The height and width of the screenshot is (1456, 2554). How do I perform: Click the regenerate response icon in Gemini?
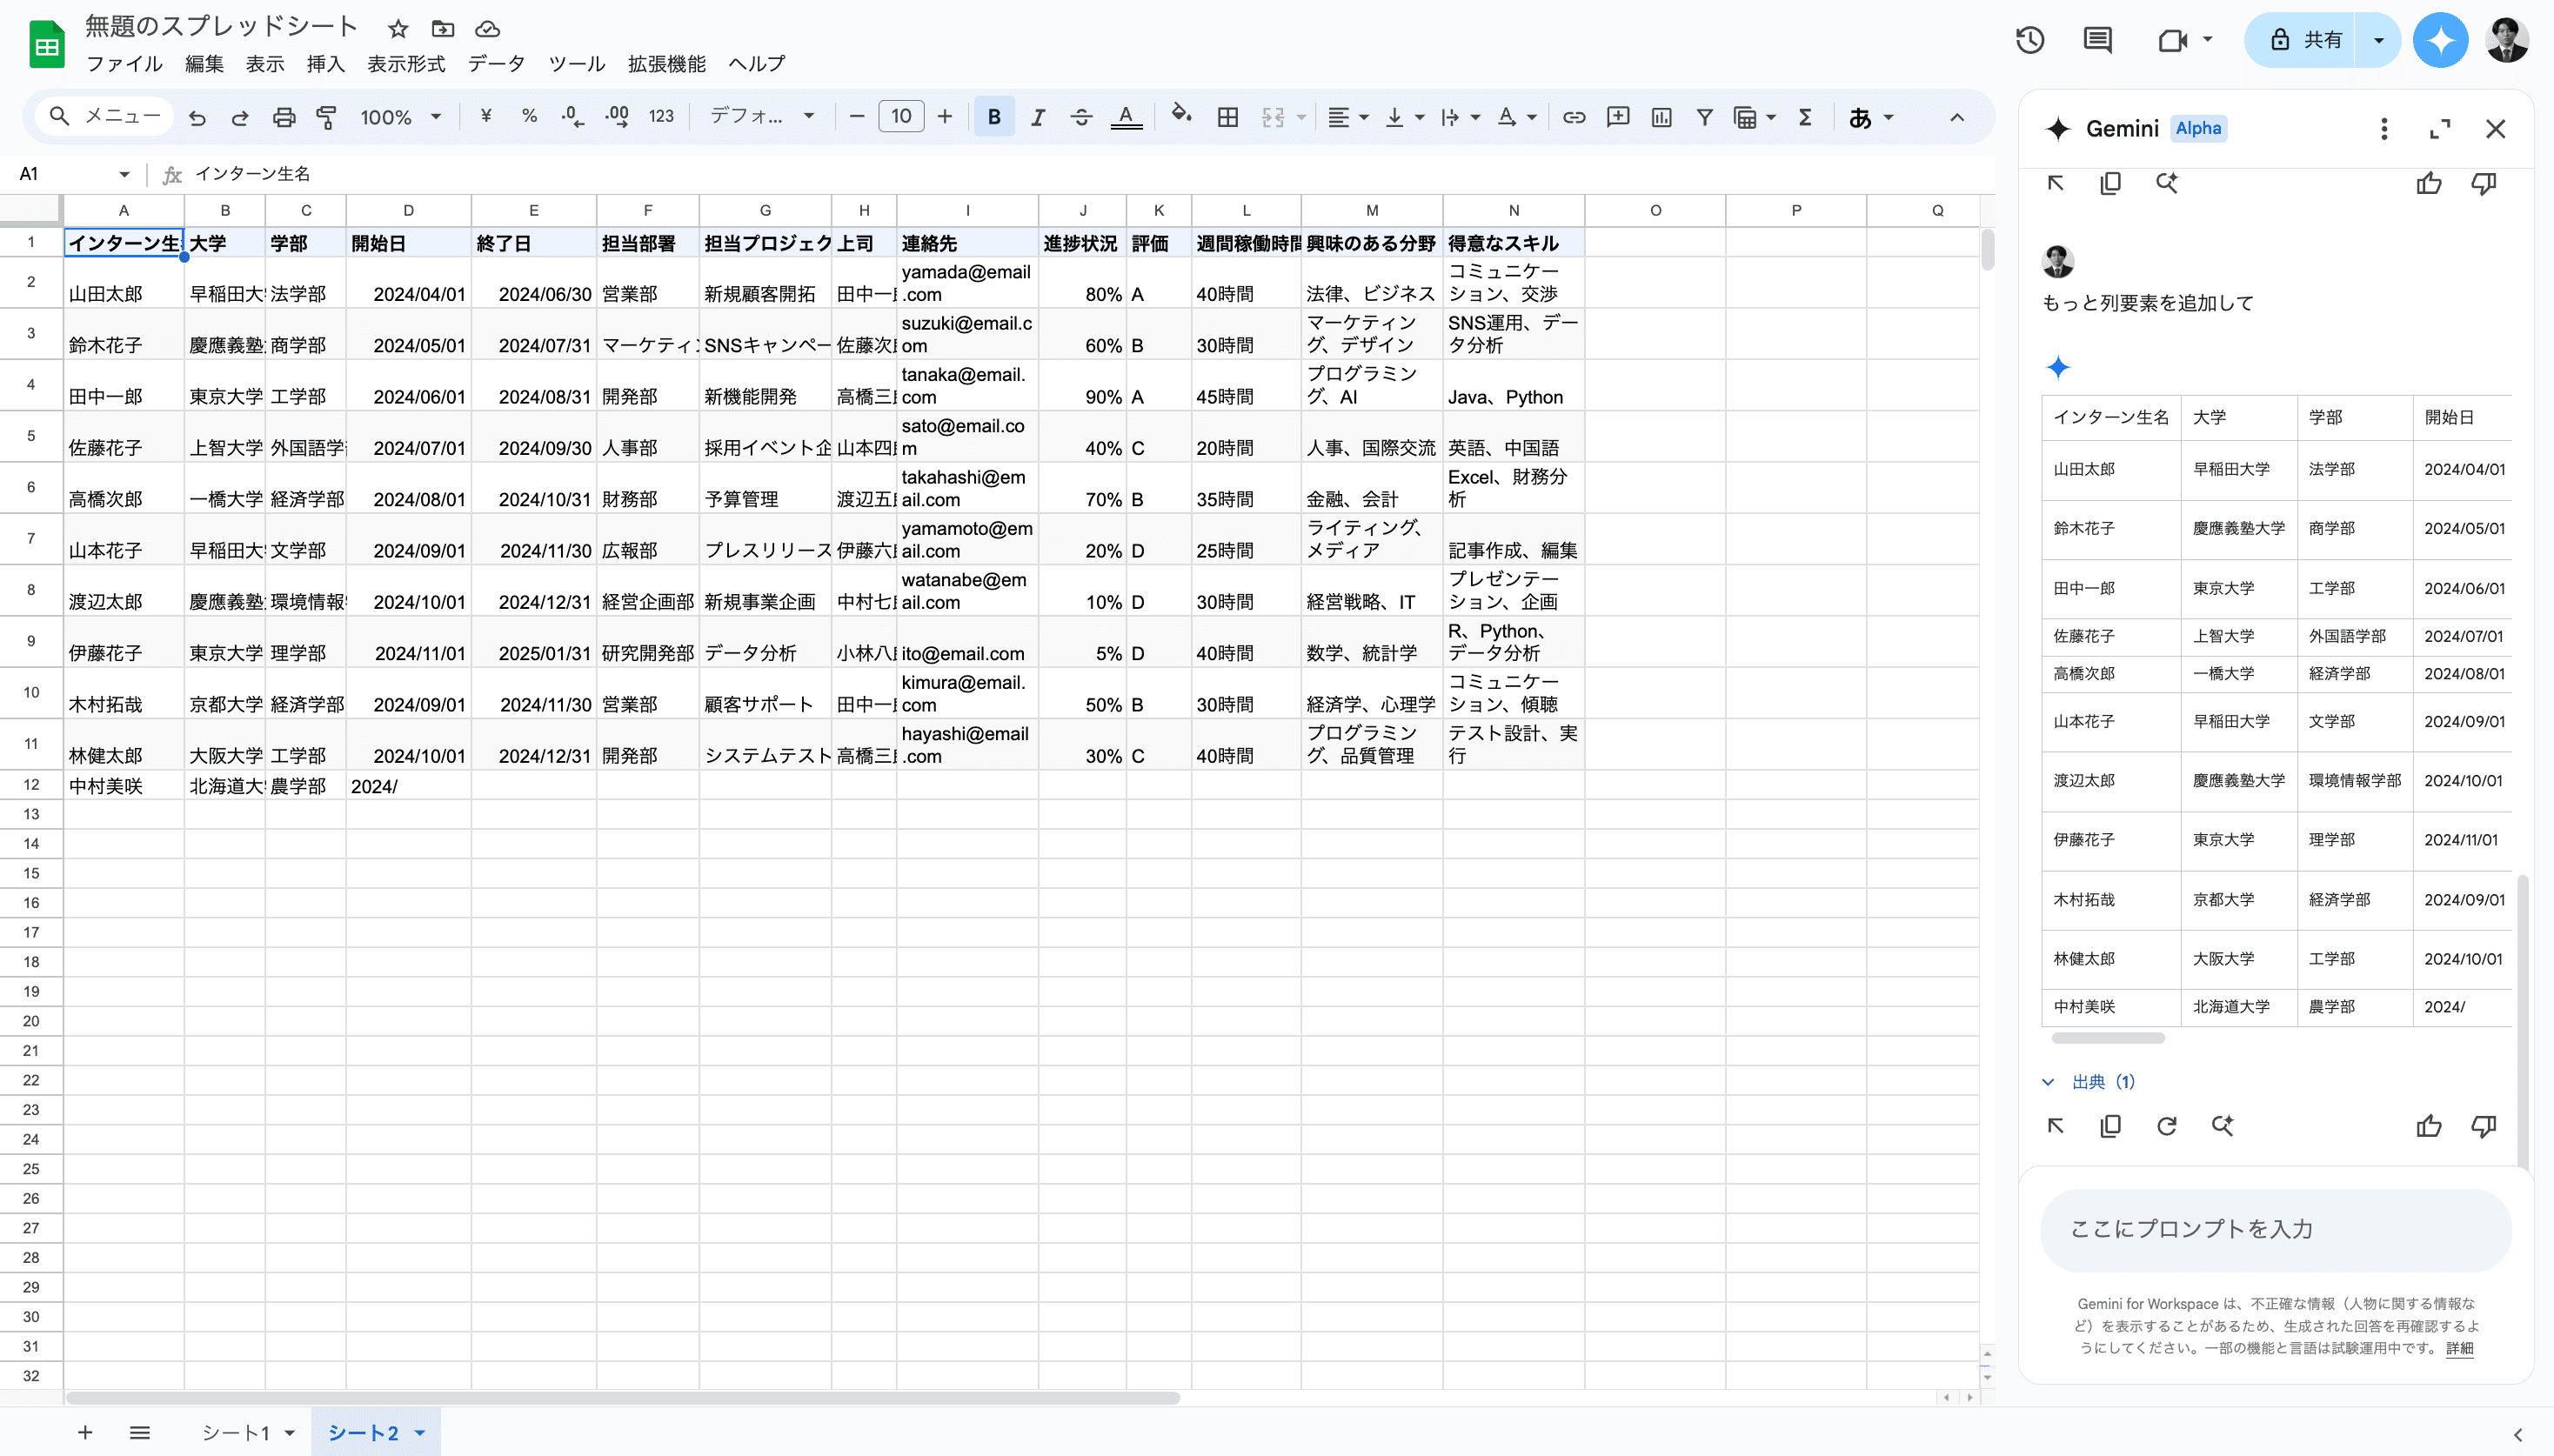point(2166,1126)
